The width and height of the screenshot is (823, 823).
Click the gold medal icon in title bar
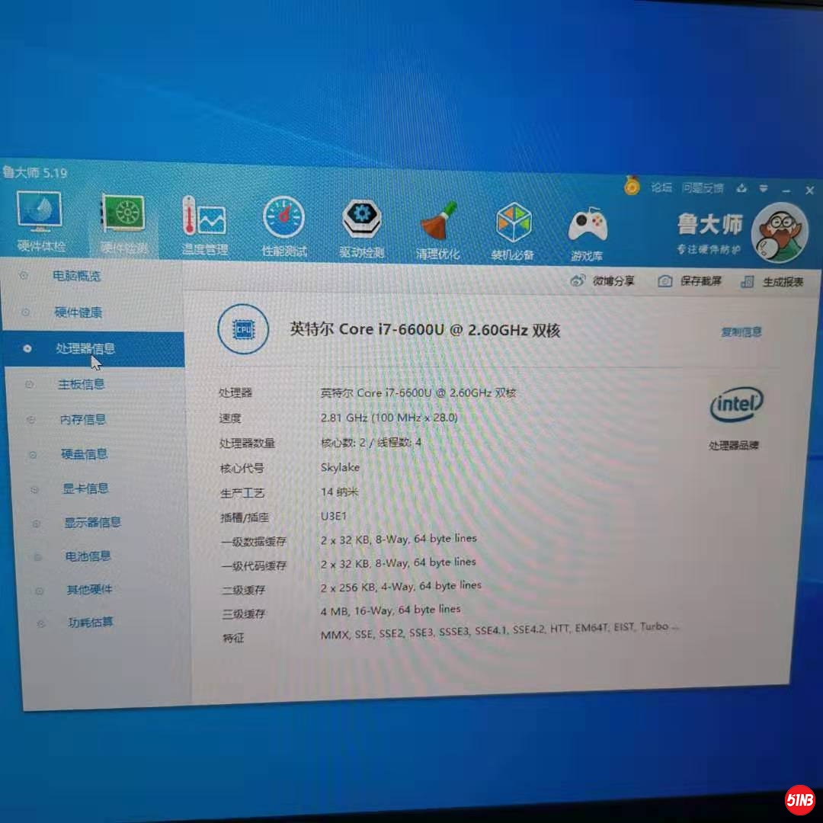(632, 185)
